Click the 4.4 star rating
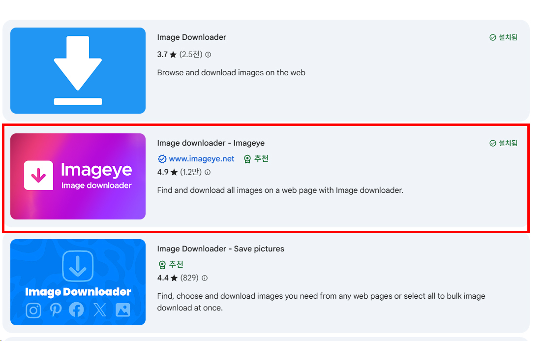The height and width of the screenshot is (341, 546). (x=168, y=278)
